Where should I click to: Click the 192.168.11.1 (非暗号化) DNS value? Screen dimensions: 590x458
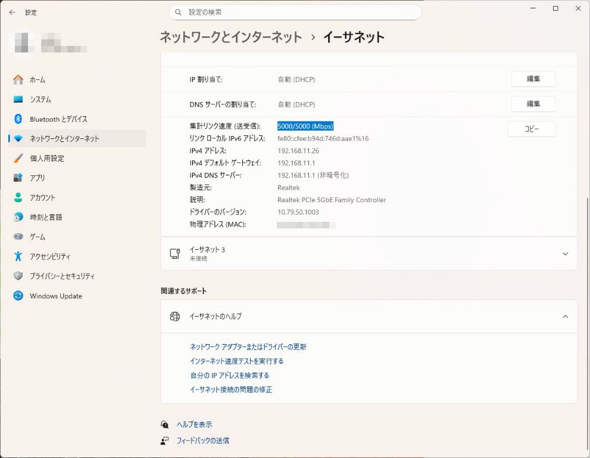(313, 175)
